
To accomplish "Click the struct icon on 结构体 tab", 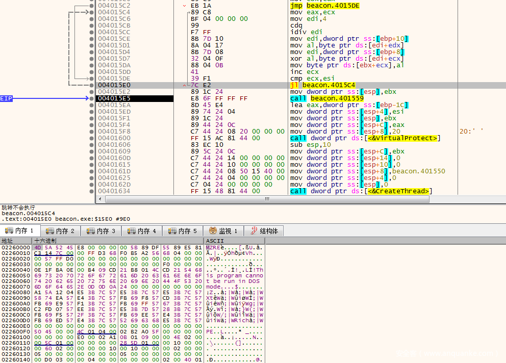I will (x=252, y=231).
